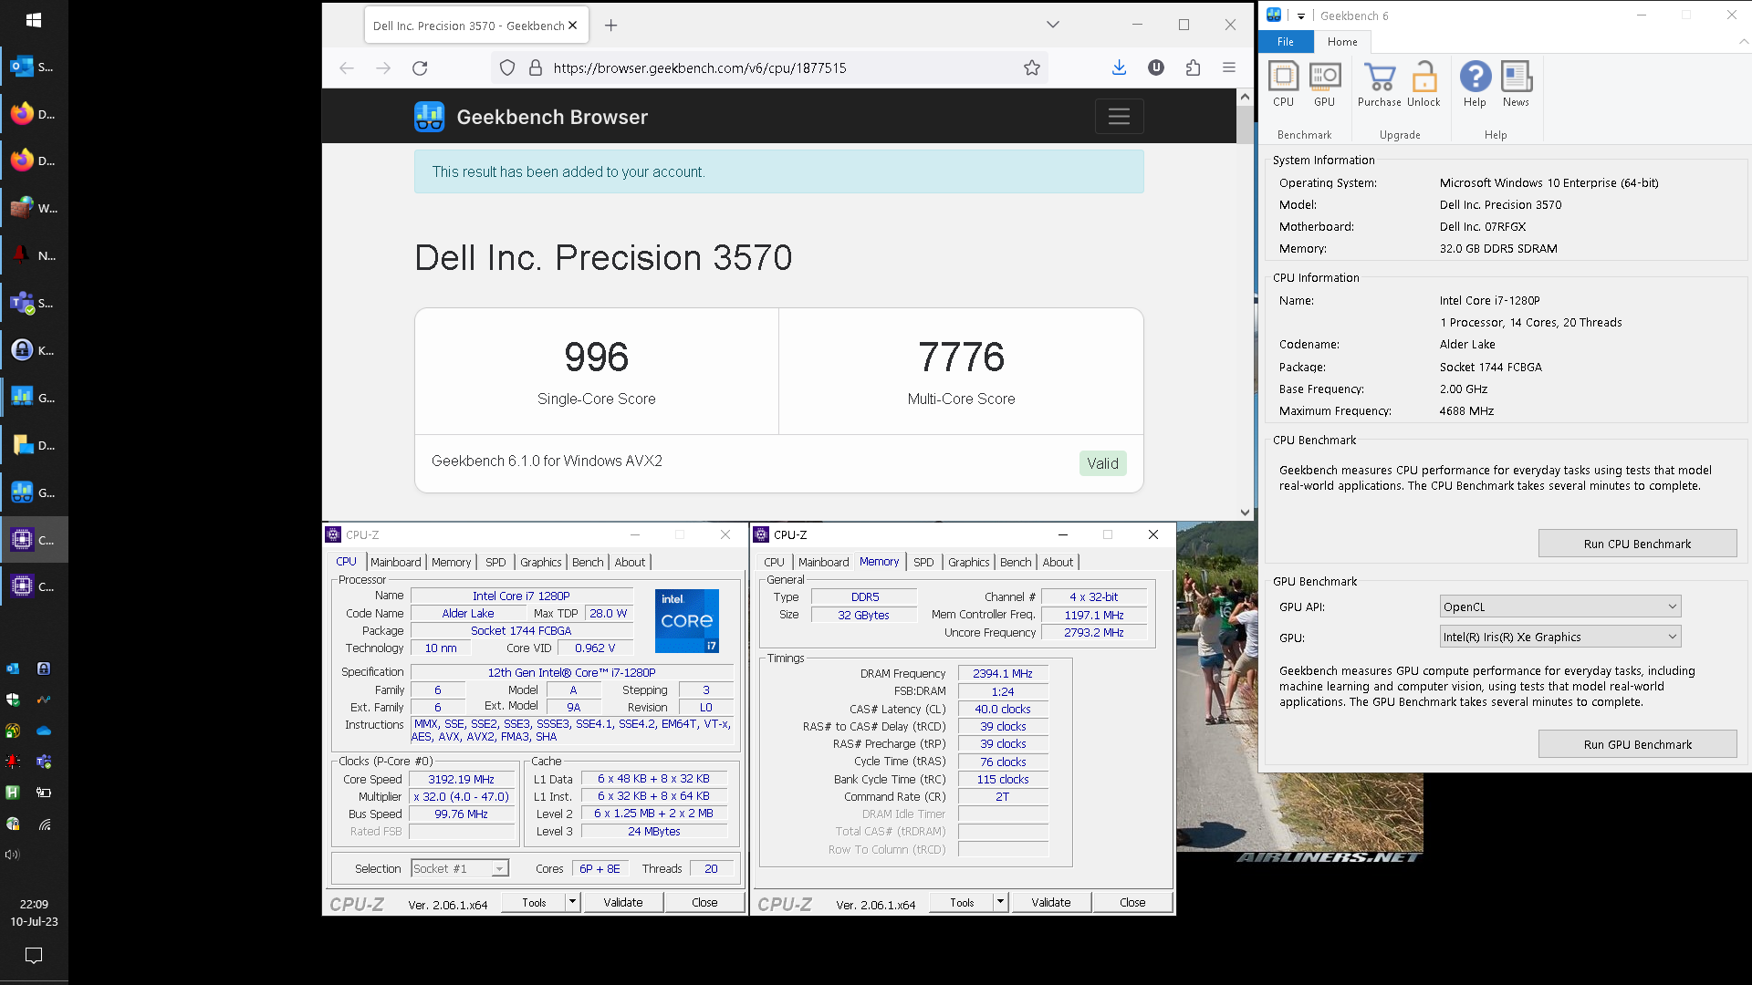Collapse the Geekbench ribbon with chevron
Screen dimensions: 1752x985
coord(1743,41)
